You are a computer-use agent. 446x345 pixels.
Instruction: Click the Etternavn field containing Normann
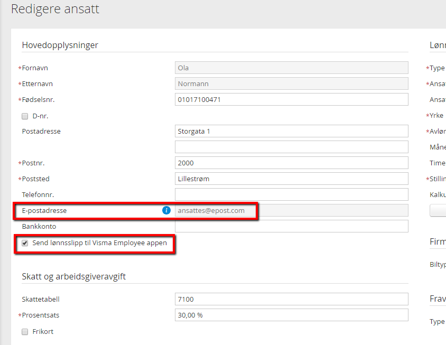click(291, 83)
